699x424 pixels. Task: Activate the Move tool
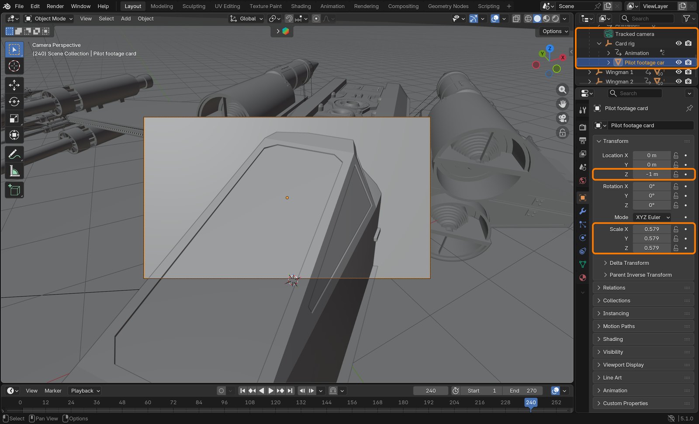[x=14, y=85]
